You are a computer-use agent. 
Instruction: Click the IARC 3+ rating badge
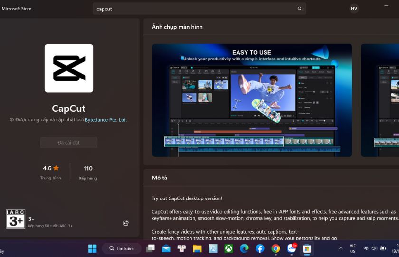(x=16, y=219)
